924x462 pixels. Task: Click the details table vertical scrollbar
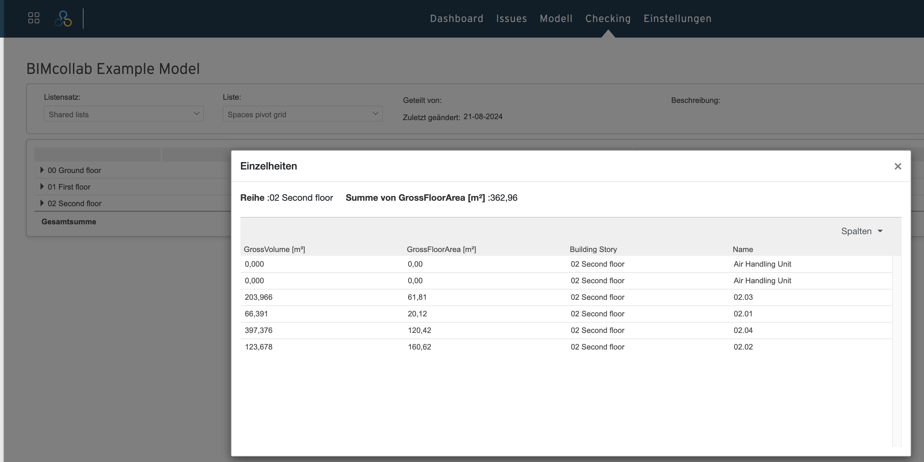coord(896,351)
